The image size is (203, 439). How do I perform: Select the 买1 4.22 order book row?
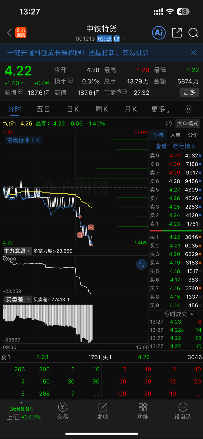click(176, 237)
